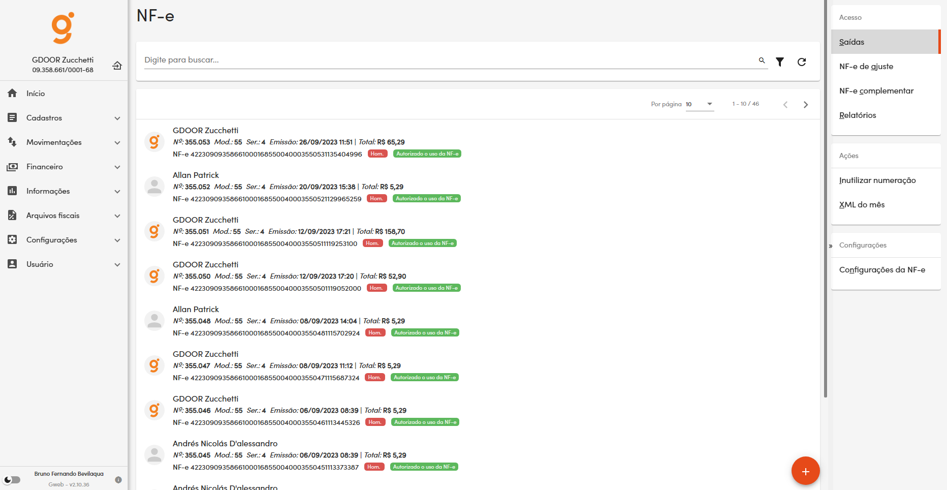Screen dimensions: 947x490
Task: Click emission date 12/09/2023 17:20
Action: pyautogui.click(x=327, y=276)
